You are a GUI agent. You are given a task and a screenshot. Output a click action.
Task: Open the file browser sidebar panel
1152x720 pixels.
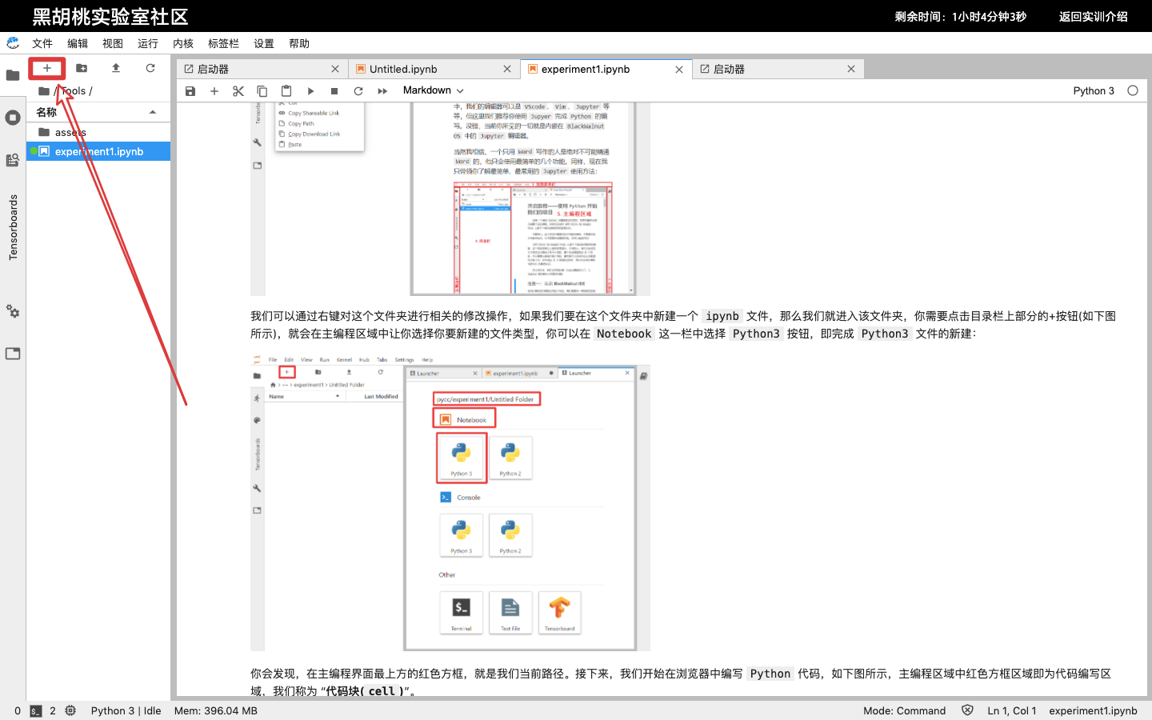(x=13, y=75)
